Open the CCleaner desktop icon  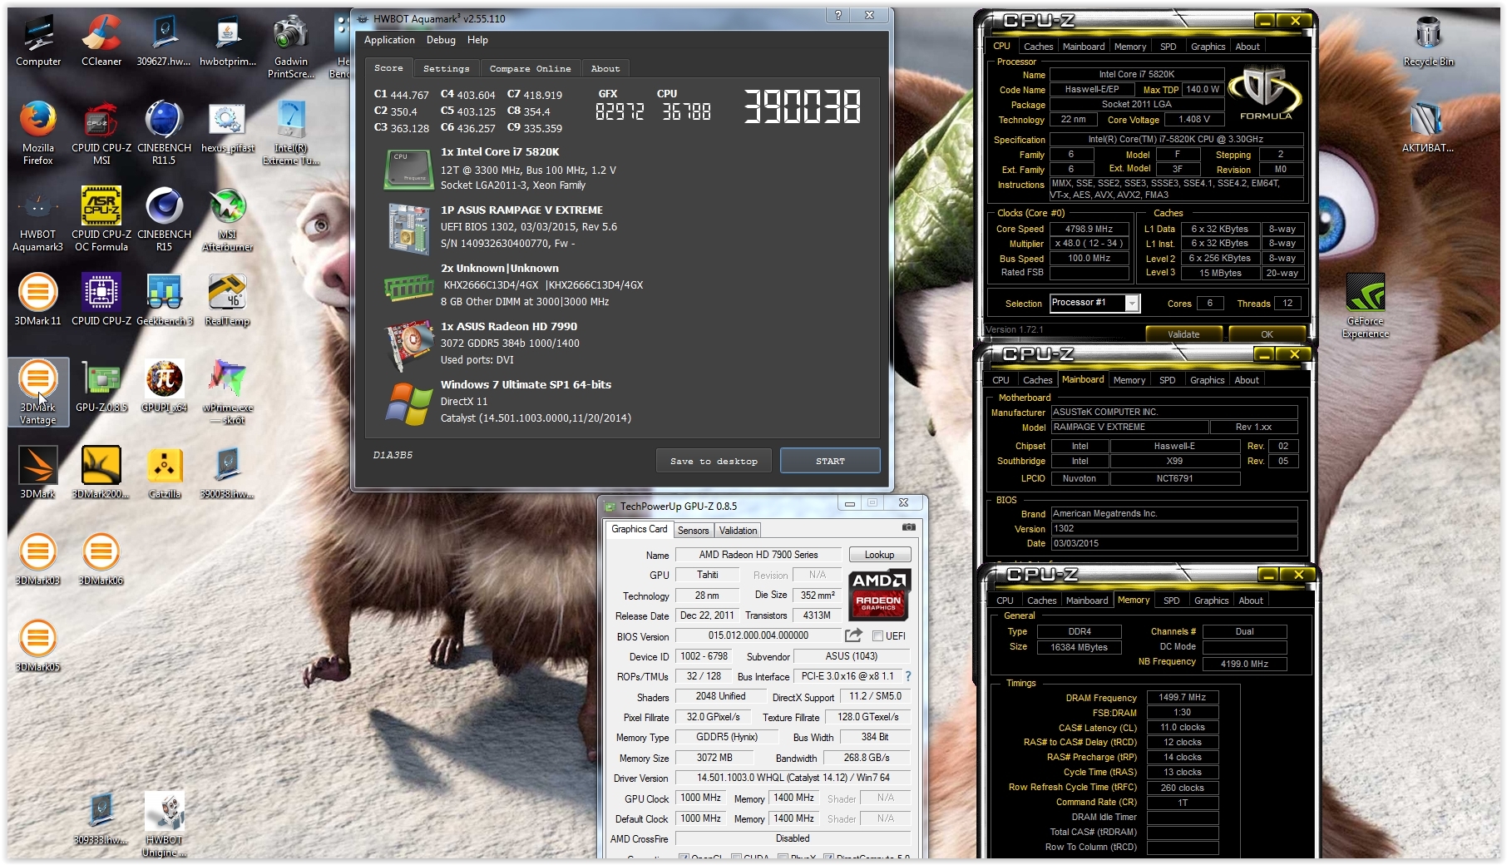coord(101,40)
